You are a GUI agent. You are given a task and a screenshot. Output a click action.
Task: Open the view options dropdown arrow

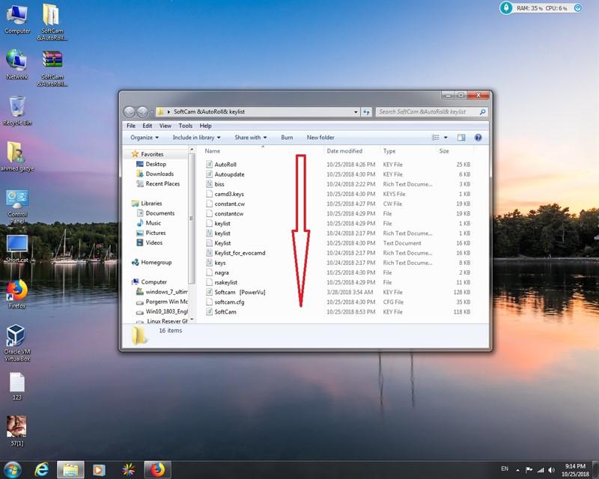446,138
